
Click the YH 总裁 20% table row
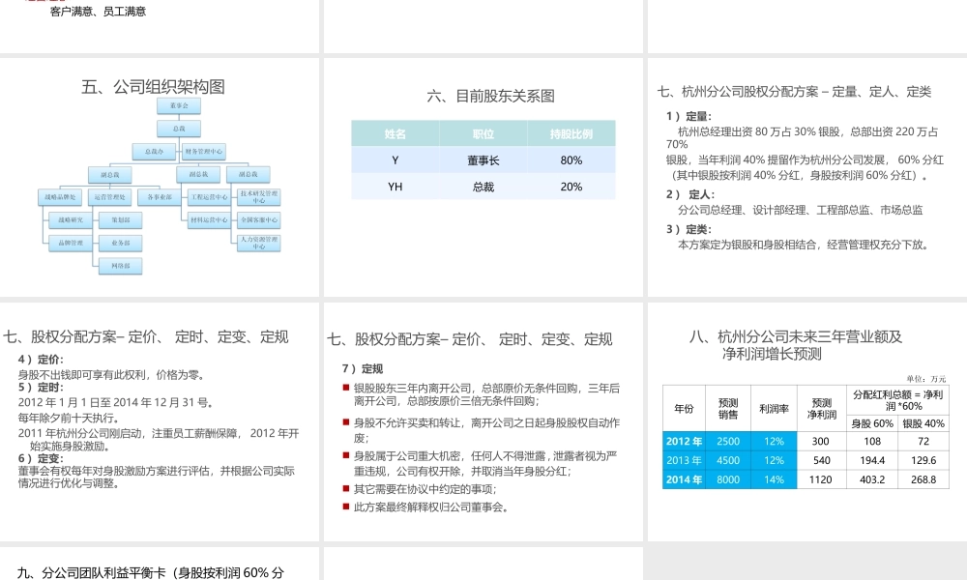coord(483,188)
